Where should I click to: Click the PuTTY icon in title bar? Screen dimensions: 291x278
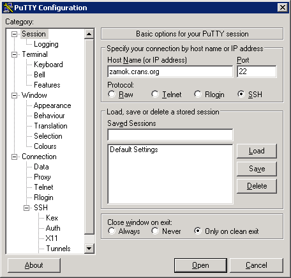click(8, 8)
